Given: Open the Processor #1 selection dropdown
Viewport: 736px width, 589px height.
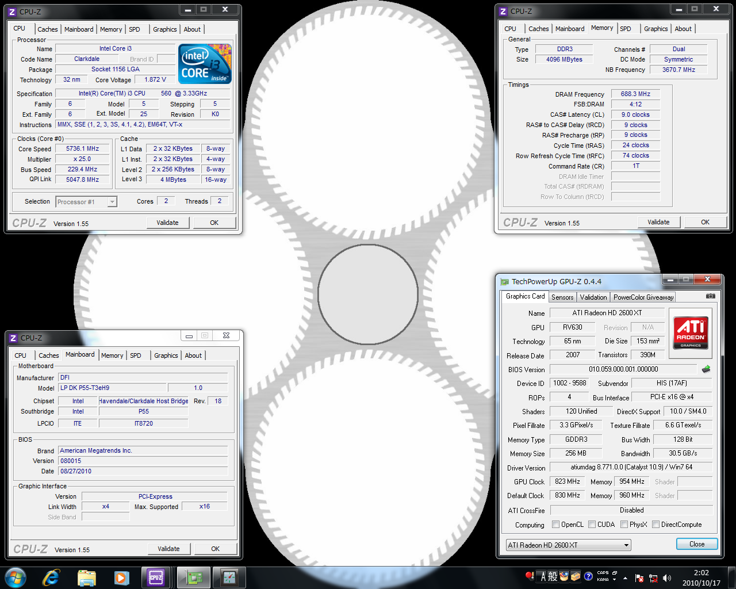Looking at the screenshot, I should point(86,202).
